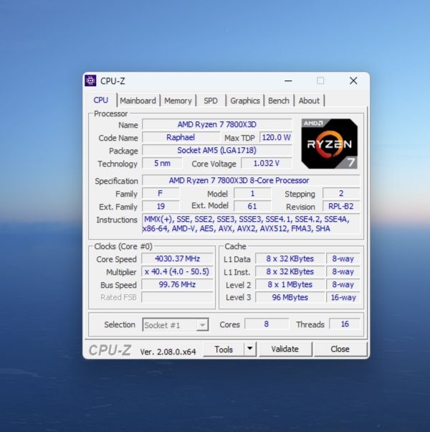Image resolution: width=430 pixels, height=432 pixels.
Task: Click the Threads value 16
Action: (345, 324)
